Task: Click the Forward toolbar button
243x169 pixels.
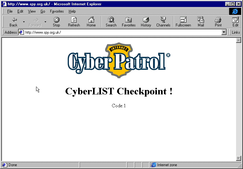Action: [x=35, y=22]
